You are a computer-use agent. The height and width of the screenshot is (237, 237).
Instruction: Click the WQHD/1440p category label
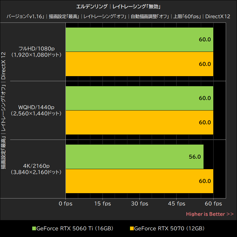tap(36, 107)
